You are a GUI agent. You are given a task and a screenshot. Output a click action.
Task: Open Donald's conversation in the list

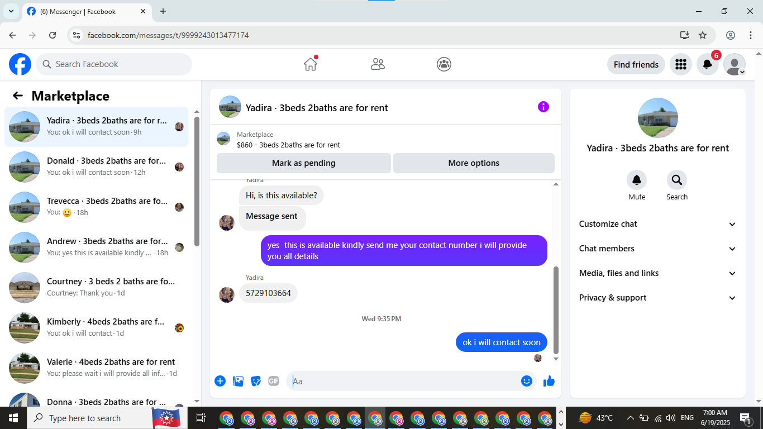point(97,167)
